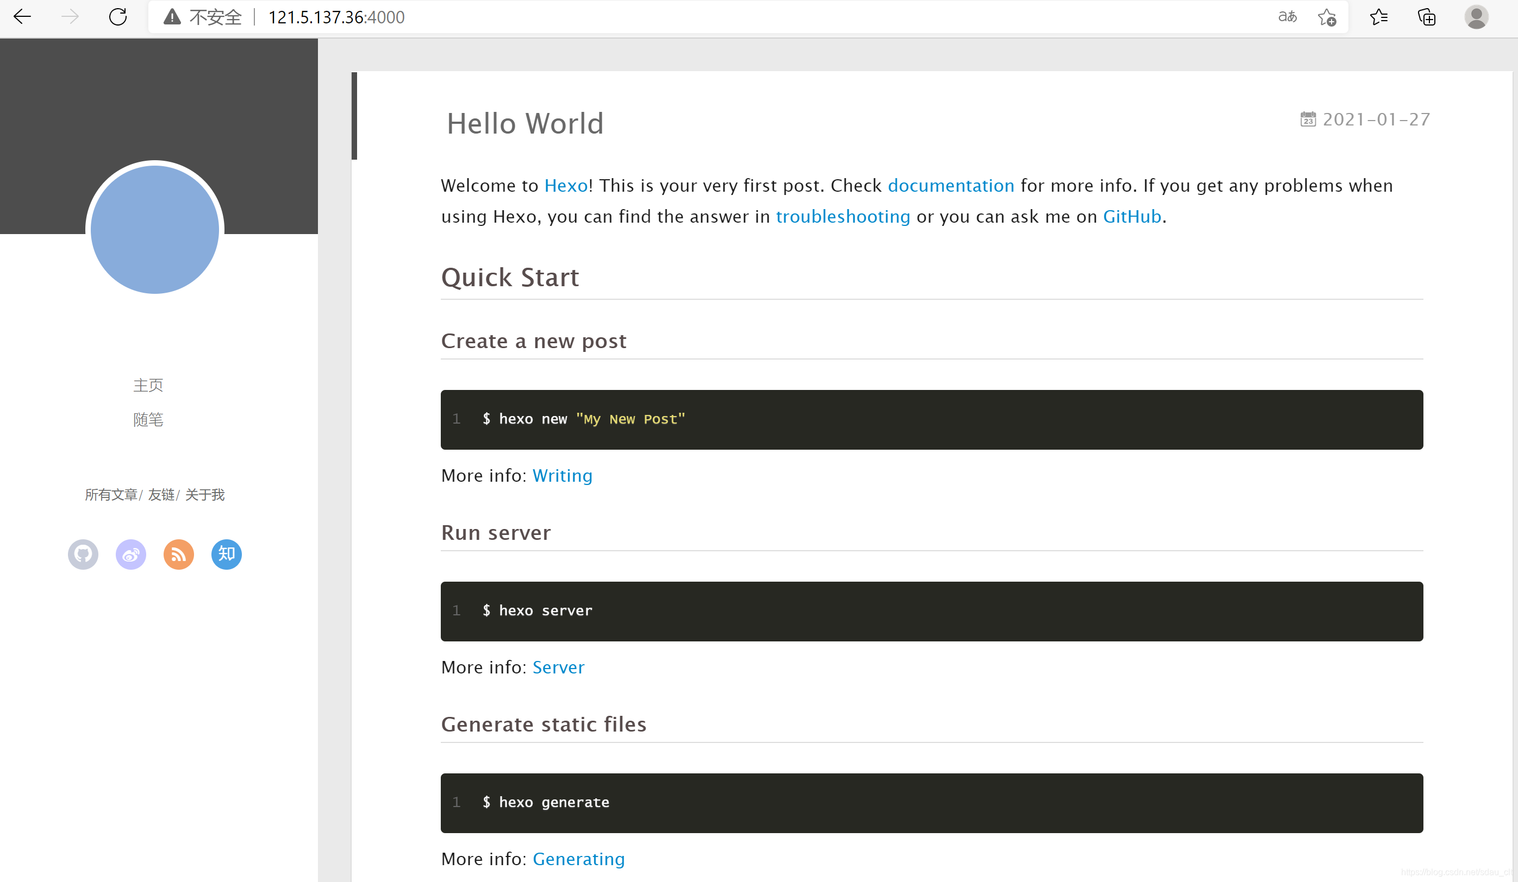Click the hexo new "My New Post" code line
This screenshot has width=1518, height=882.
pyautogui.click(x=584, y=419)
